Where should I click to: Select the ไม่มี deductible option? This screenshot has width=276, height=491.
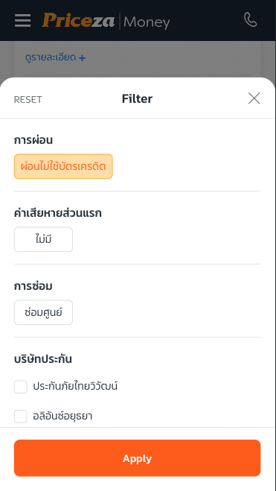click(43, 239)
